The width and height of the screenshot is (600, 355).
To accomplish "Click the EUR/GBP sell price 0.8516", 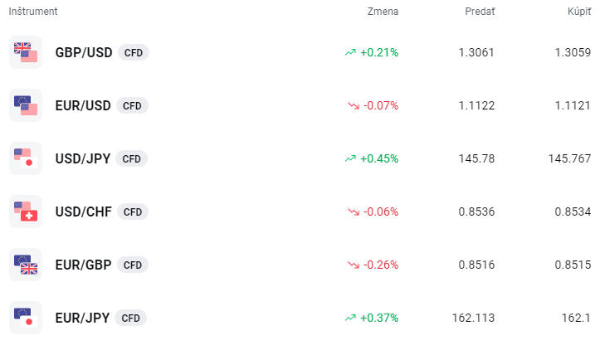I will (476, 265).
